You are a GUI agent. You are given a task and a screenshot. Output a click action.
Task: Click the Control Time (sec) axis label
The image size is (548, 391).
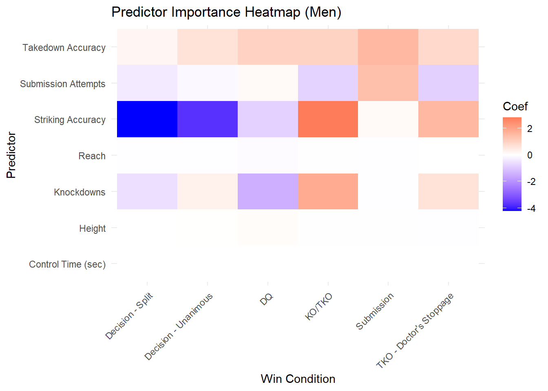pos(67,264)
